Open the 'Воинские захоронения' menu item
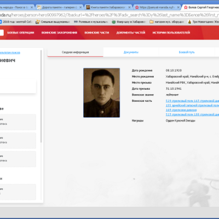This screenshot has width=219, height=219. [59, 33]
